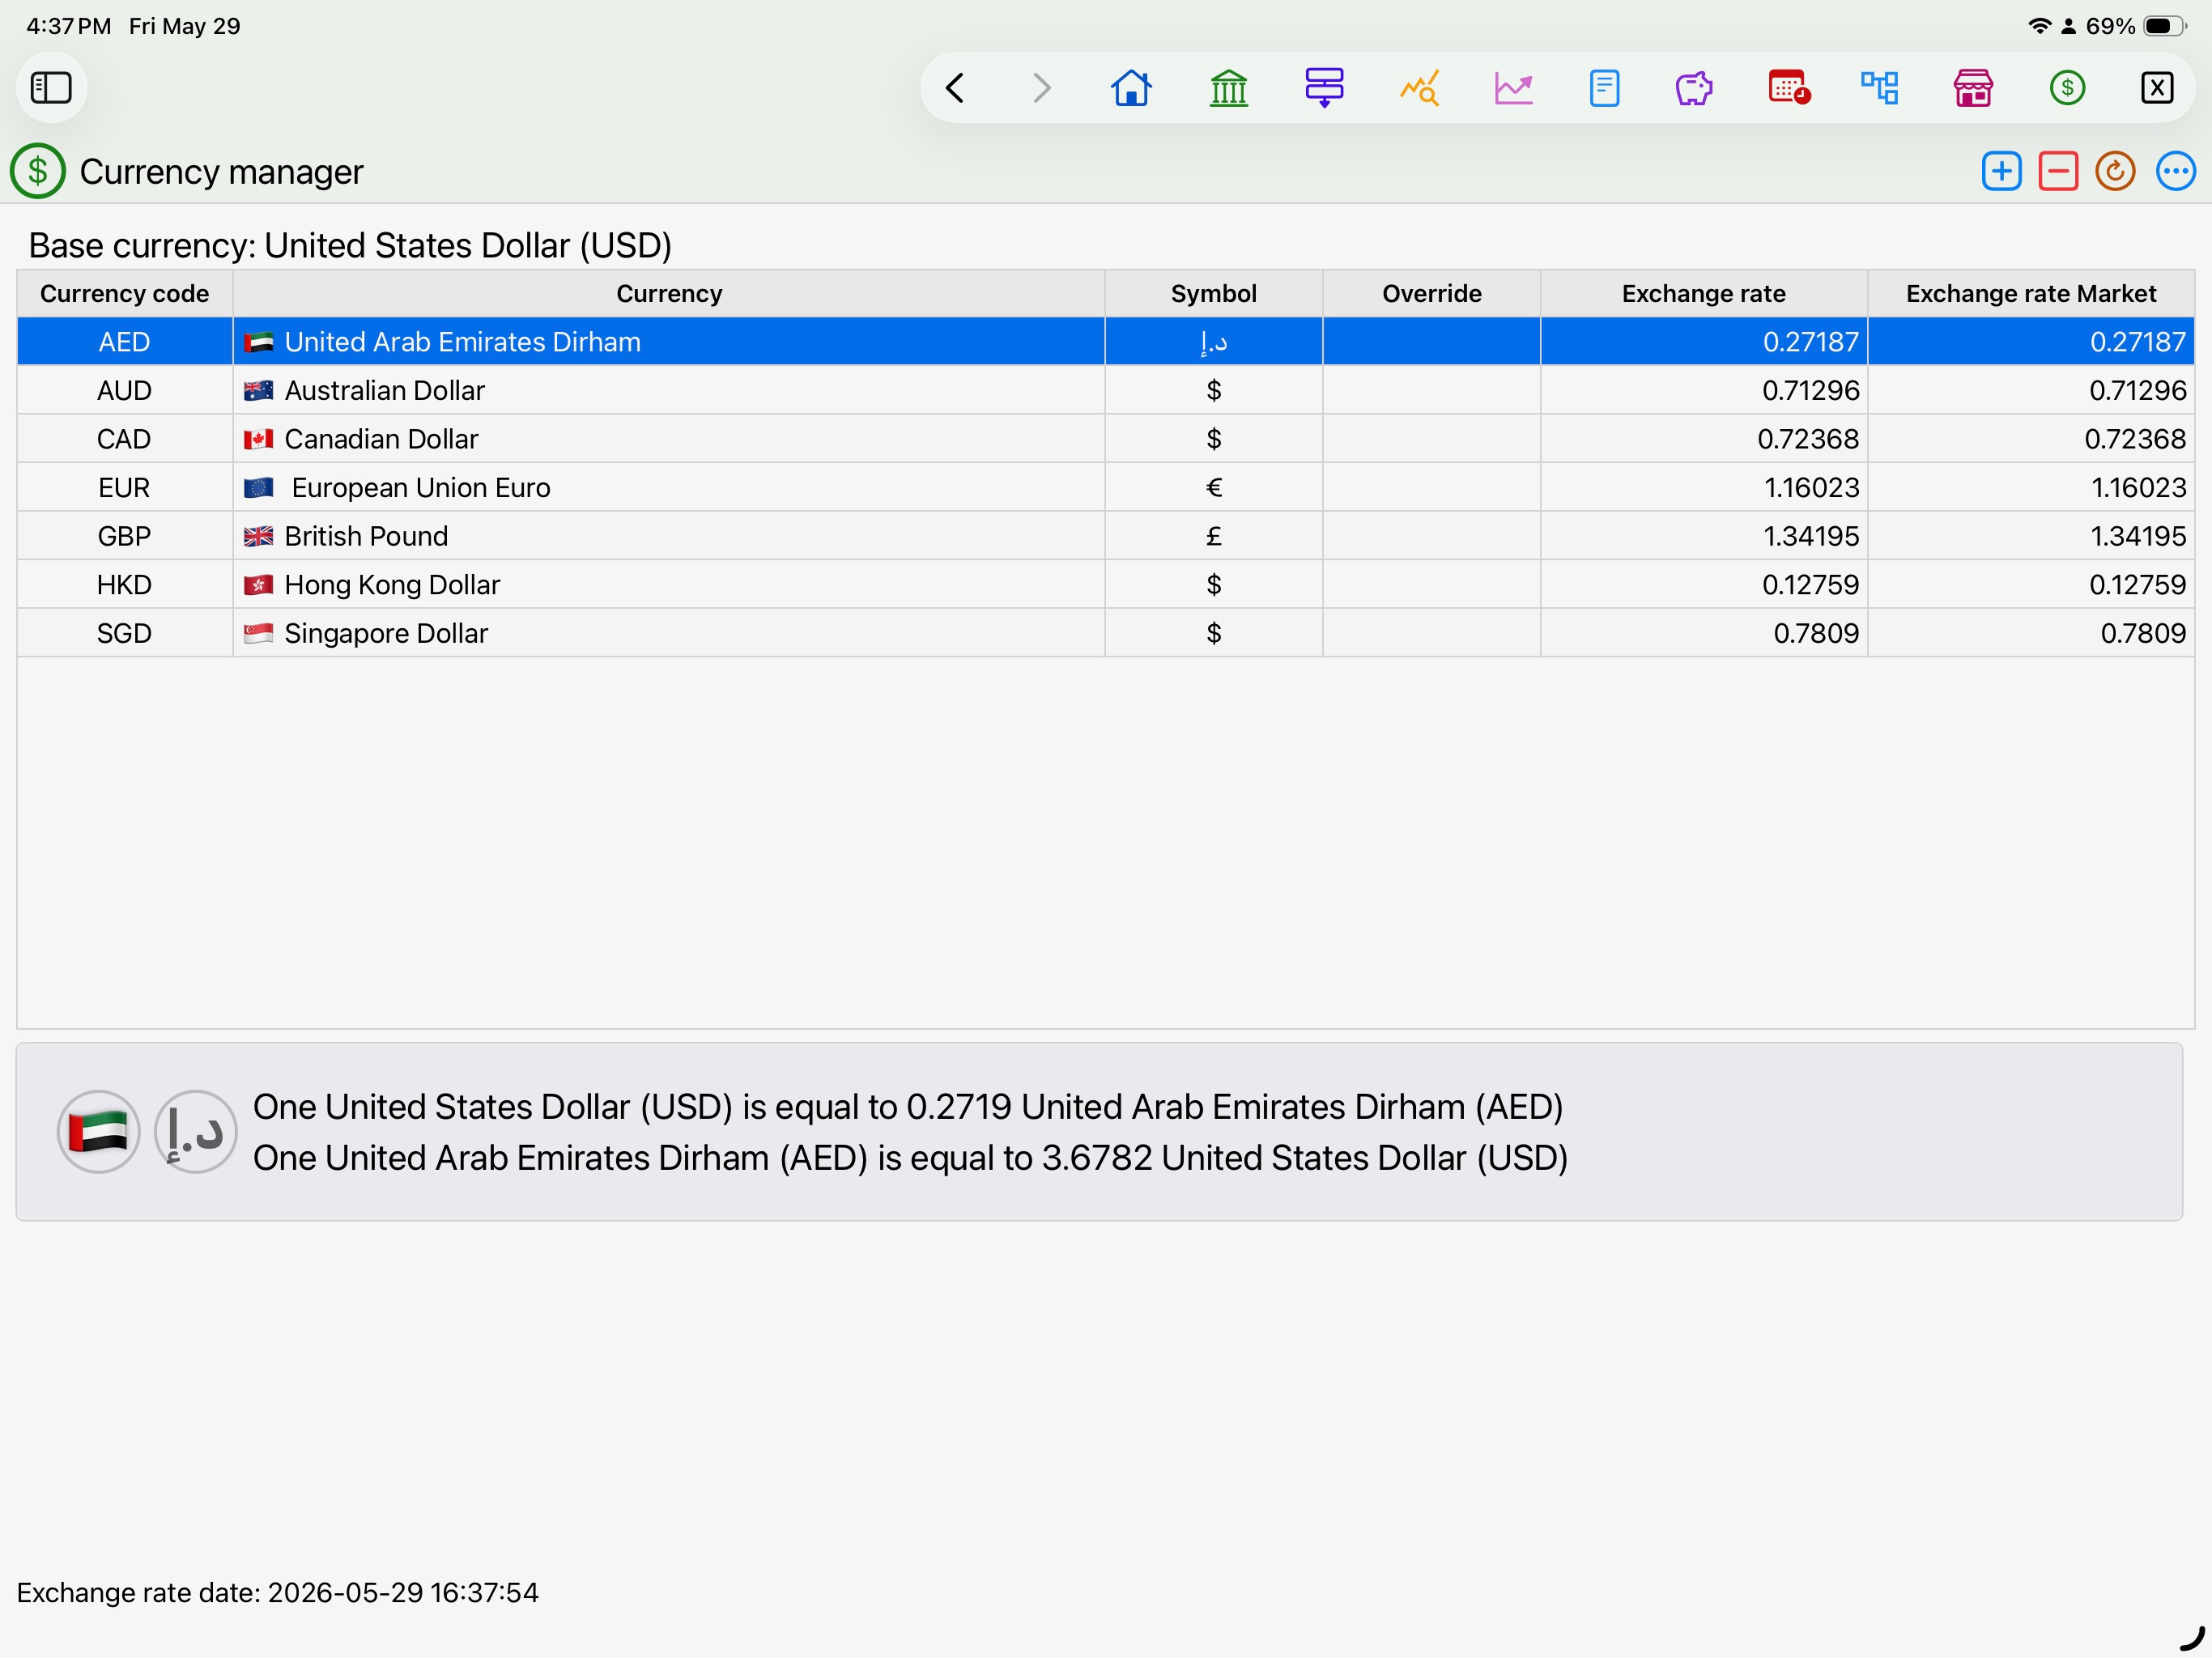Remove selected currency with minus button

click(2058, 172)
